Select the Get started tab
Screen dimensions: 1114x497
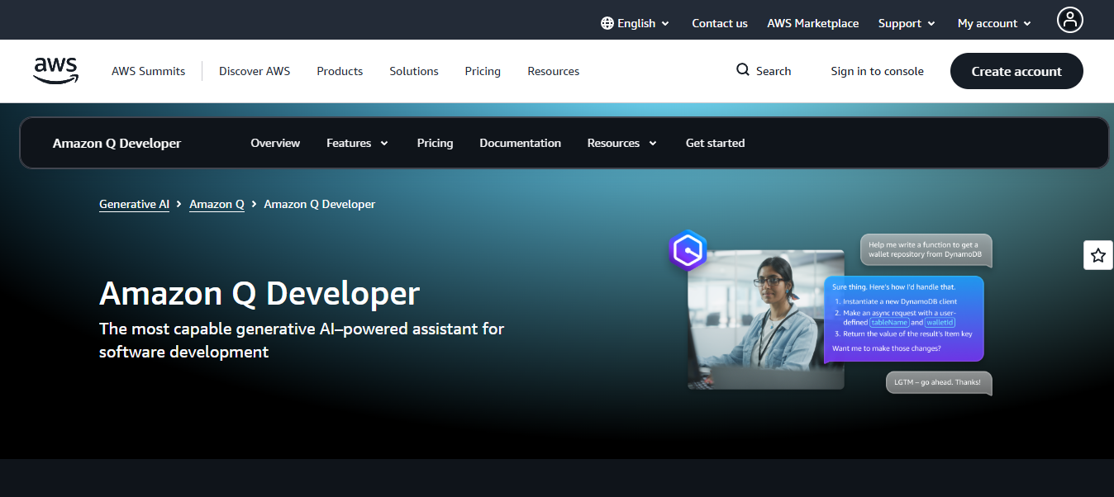tap(715, 143)
